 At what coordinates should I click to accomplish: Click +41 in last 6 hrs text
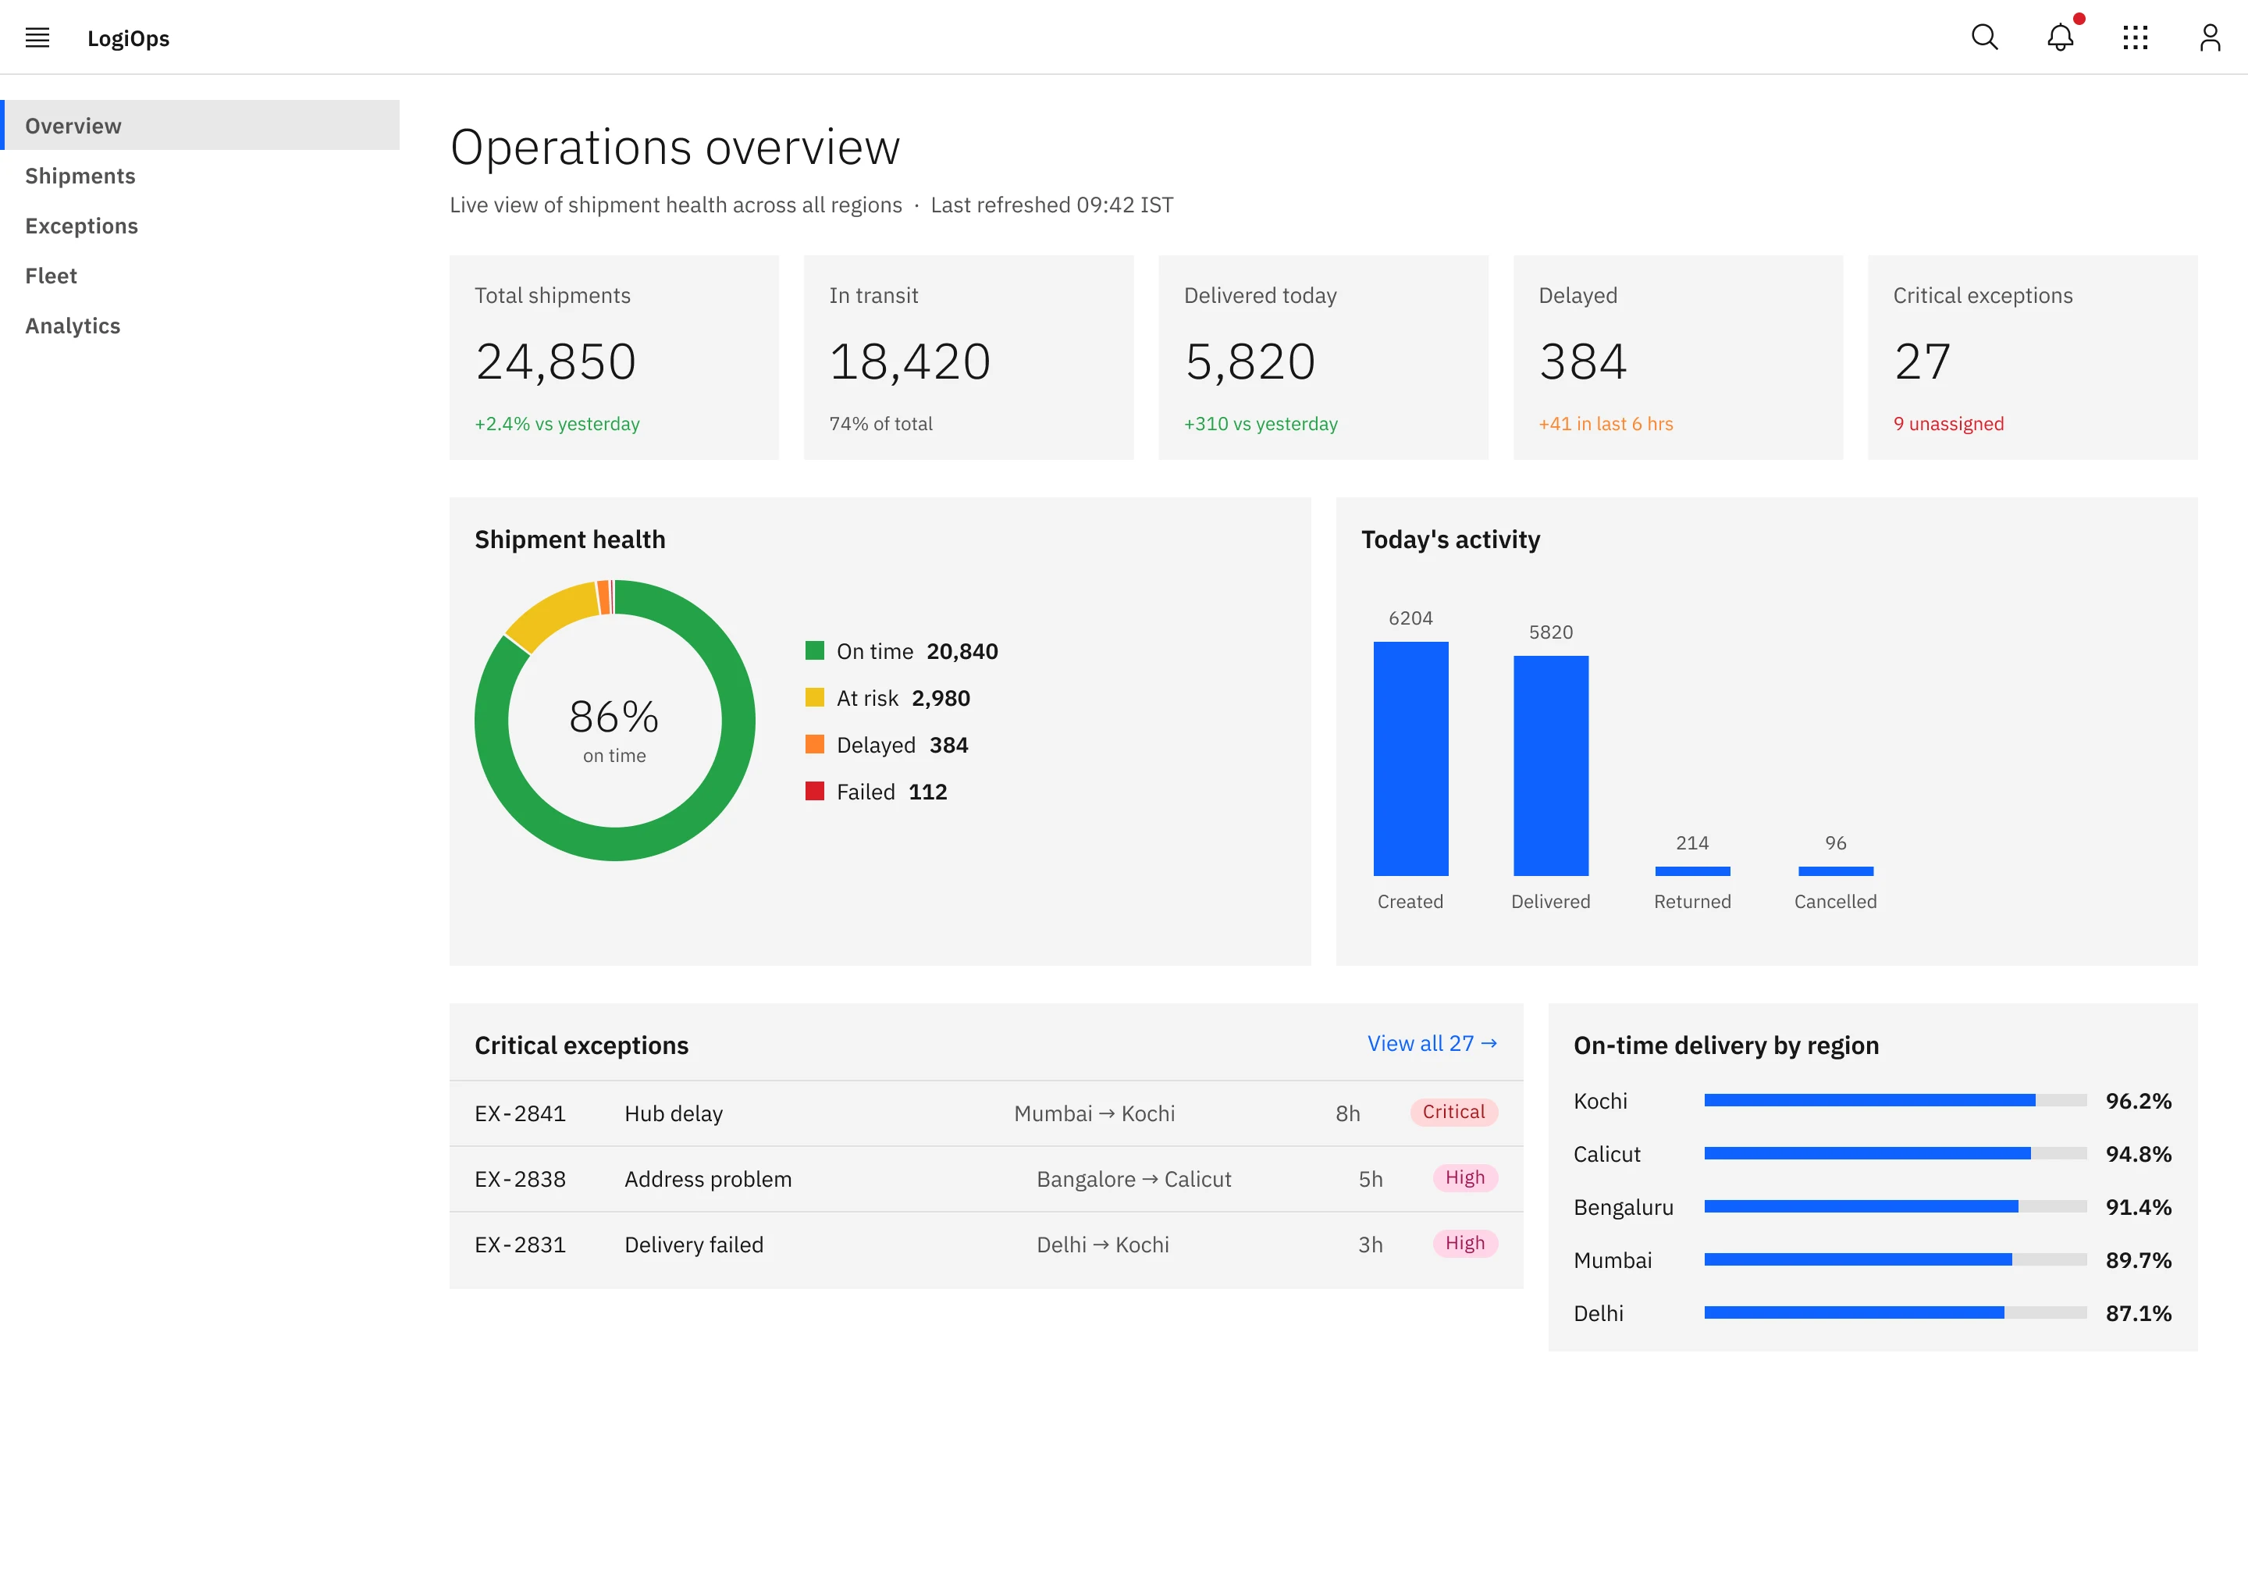click(1606, 424)
